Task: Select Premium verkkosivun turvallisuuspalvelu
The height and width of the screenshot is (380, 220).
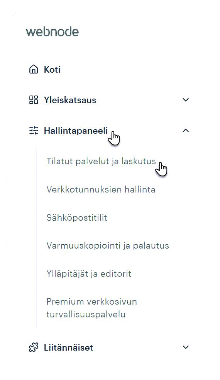Action: point(92,308)
